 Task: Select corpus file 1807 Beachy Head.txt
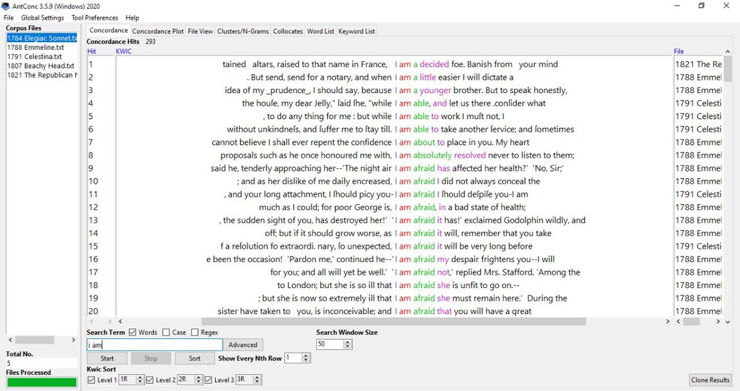point(41,66)
